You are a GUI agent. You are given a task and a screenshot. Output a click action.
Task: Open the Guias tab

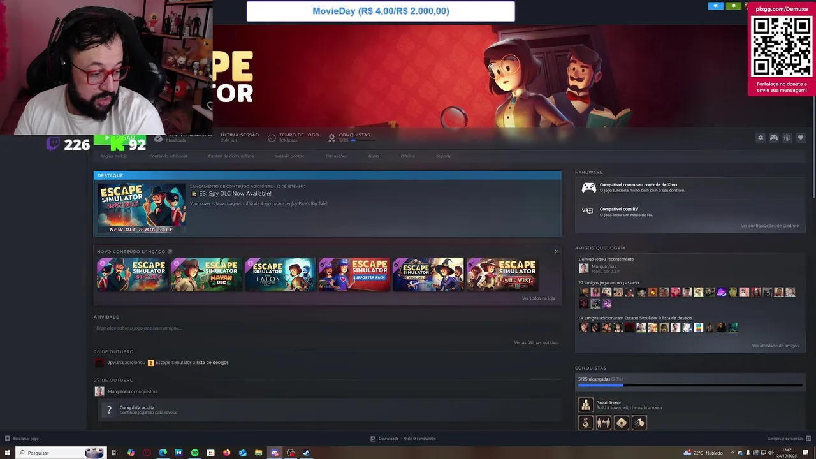374,156
